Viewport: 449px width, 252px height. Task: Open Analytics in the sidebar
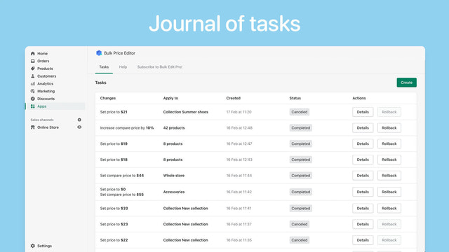[45, 83]
